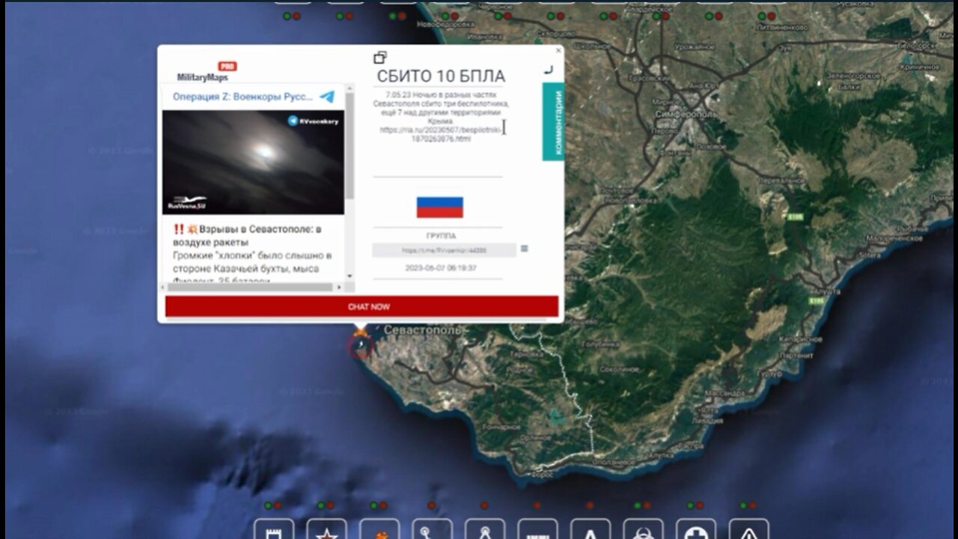Select the pin marker icon right of explosion icon
This screenshot has width=958, height=539.
[x=432, y=529]
